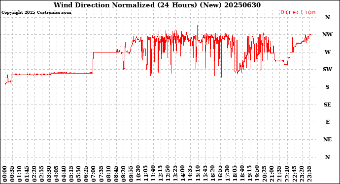
Task: Click the '19:15' time label
Action: tap(249, 174)
